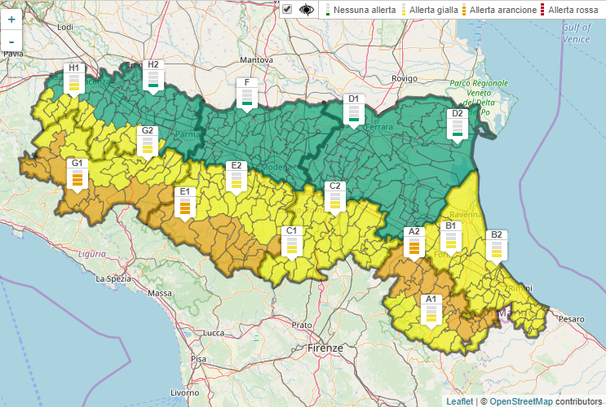
Task: Click the zoom in plus button
Action: [11, 19]
